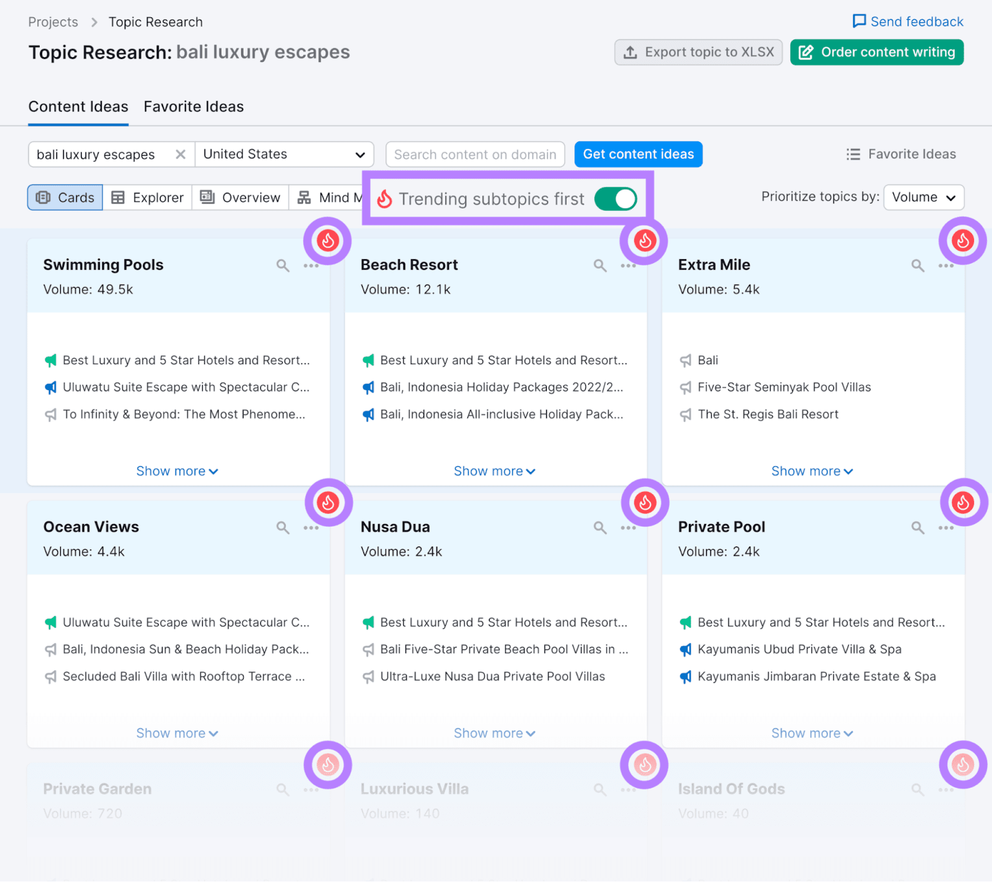This screenshot has width=992, height=882.
Task: Click the Search content on domain field
Action: (x=475, y=154)
